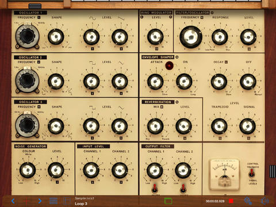Click the red plus icon

(x=26, y=201)
